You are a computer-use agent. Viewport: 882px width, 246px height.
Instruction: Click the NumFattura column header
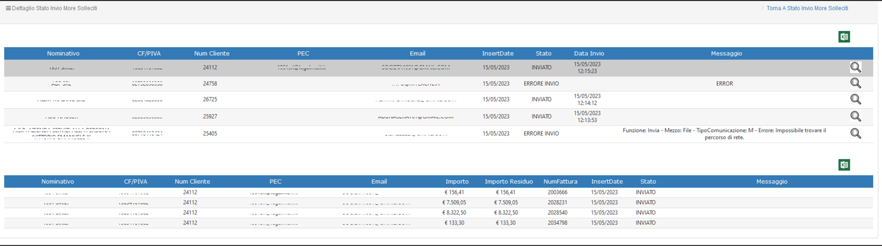[560, 181]
